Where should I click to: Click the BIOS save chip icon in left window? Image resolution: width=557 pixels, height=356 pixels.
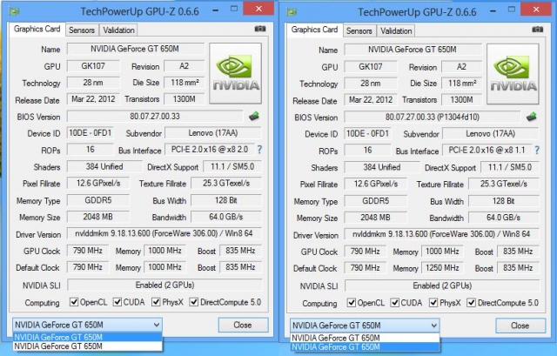pos(254,116)
